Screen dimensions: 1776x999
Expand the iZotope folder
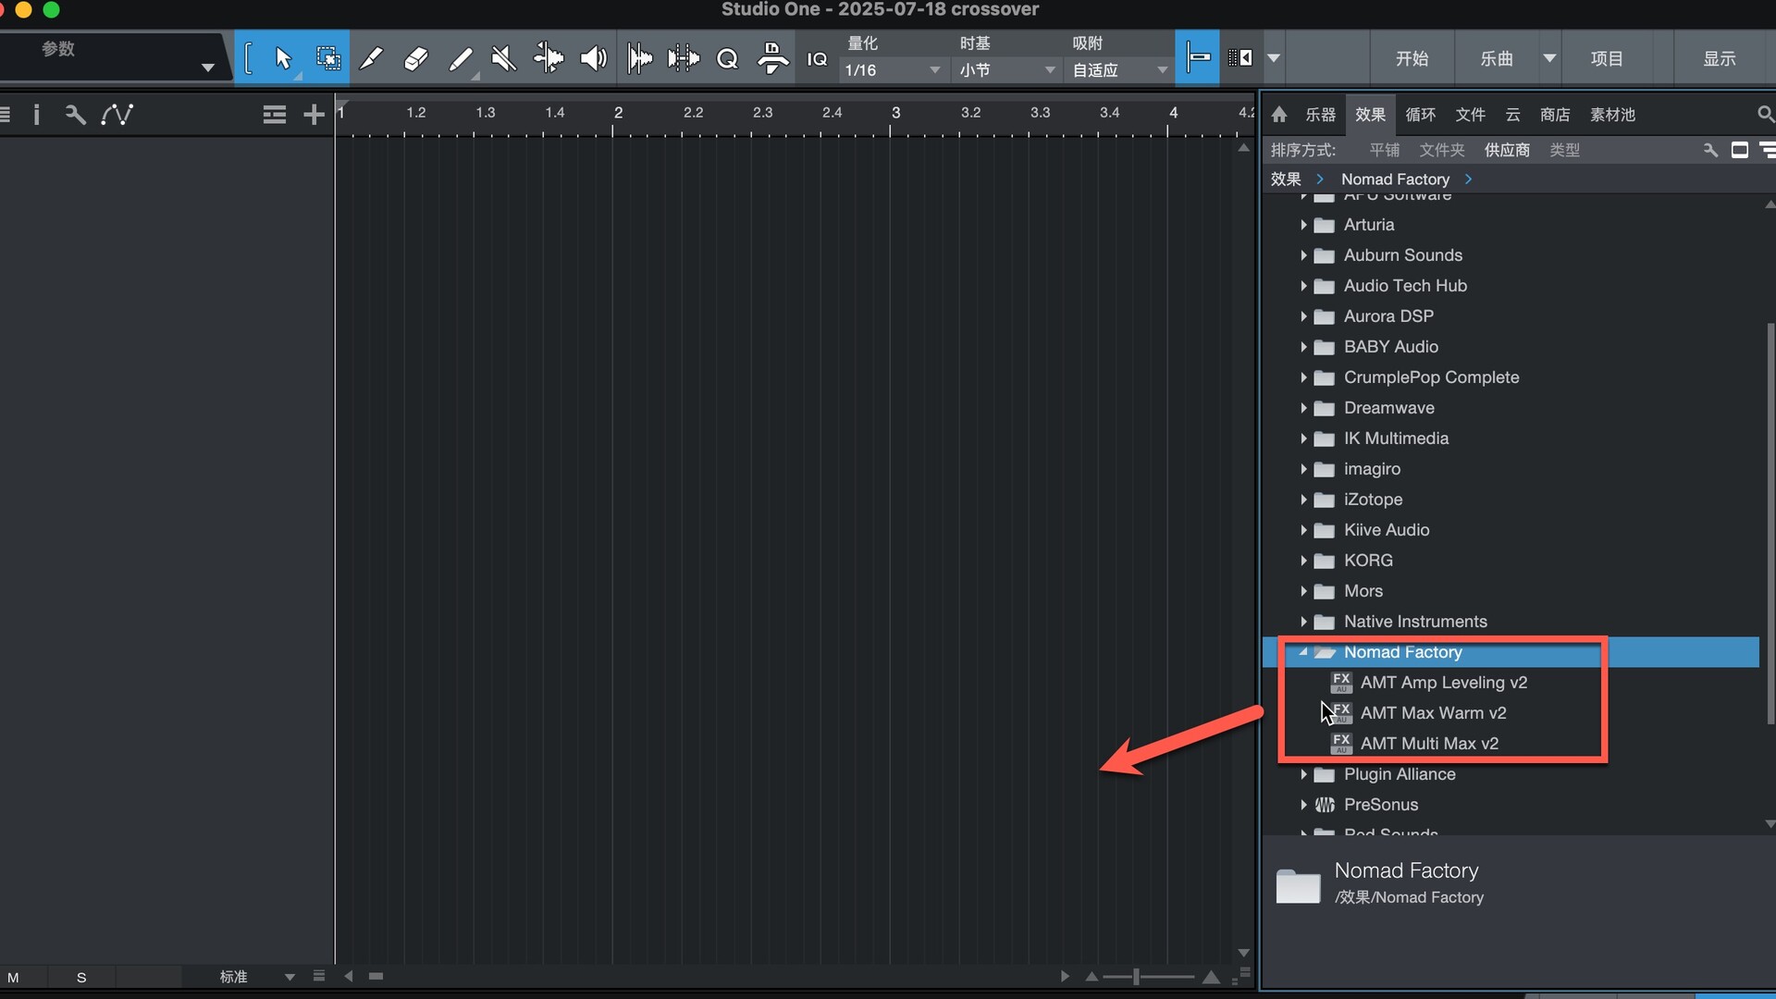point(1303,499)
